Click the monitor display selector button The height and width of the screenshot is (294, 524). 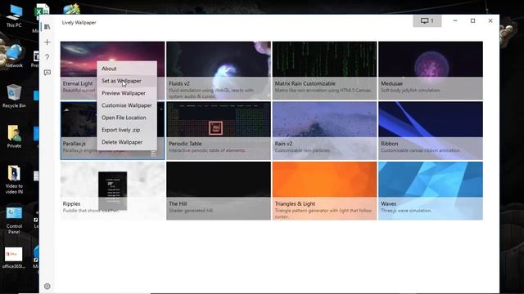[x=427, y=20]
